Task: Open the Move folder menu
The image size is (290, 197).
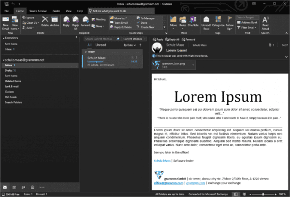Action: (174, 23)
